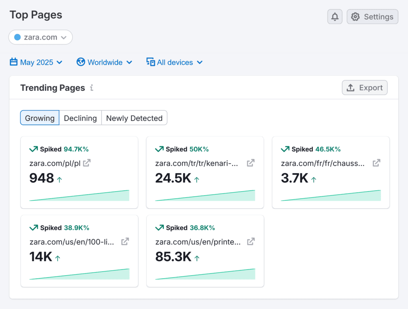The width and height of the screenshot is (408, 309).
Task: Open zara.com/us/en/printe page external link icon
Action: [250, 241]
